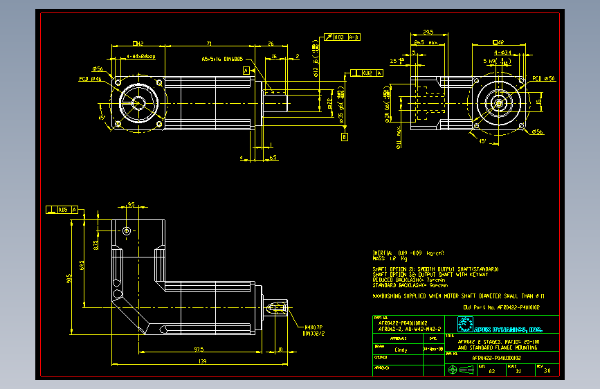Select the 'REDUCED BACKLASH' note line

click(x=409, y=280)
